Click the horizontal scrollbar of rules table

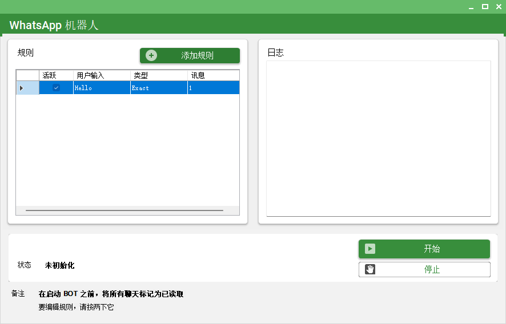point(125,210)
